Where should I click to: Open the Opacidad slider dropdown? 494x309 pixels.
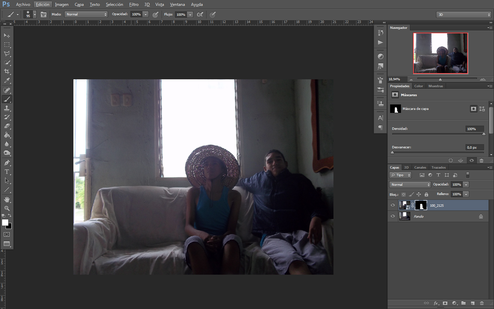[x=146, y=14]
